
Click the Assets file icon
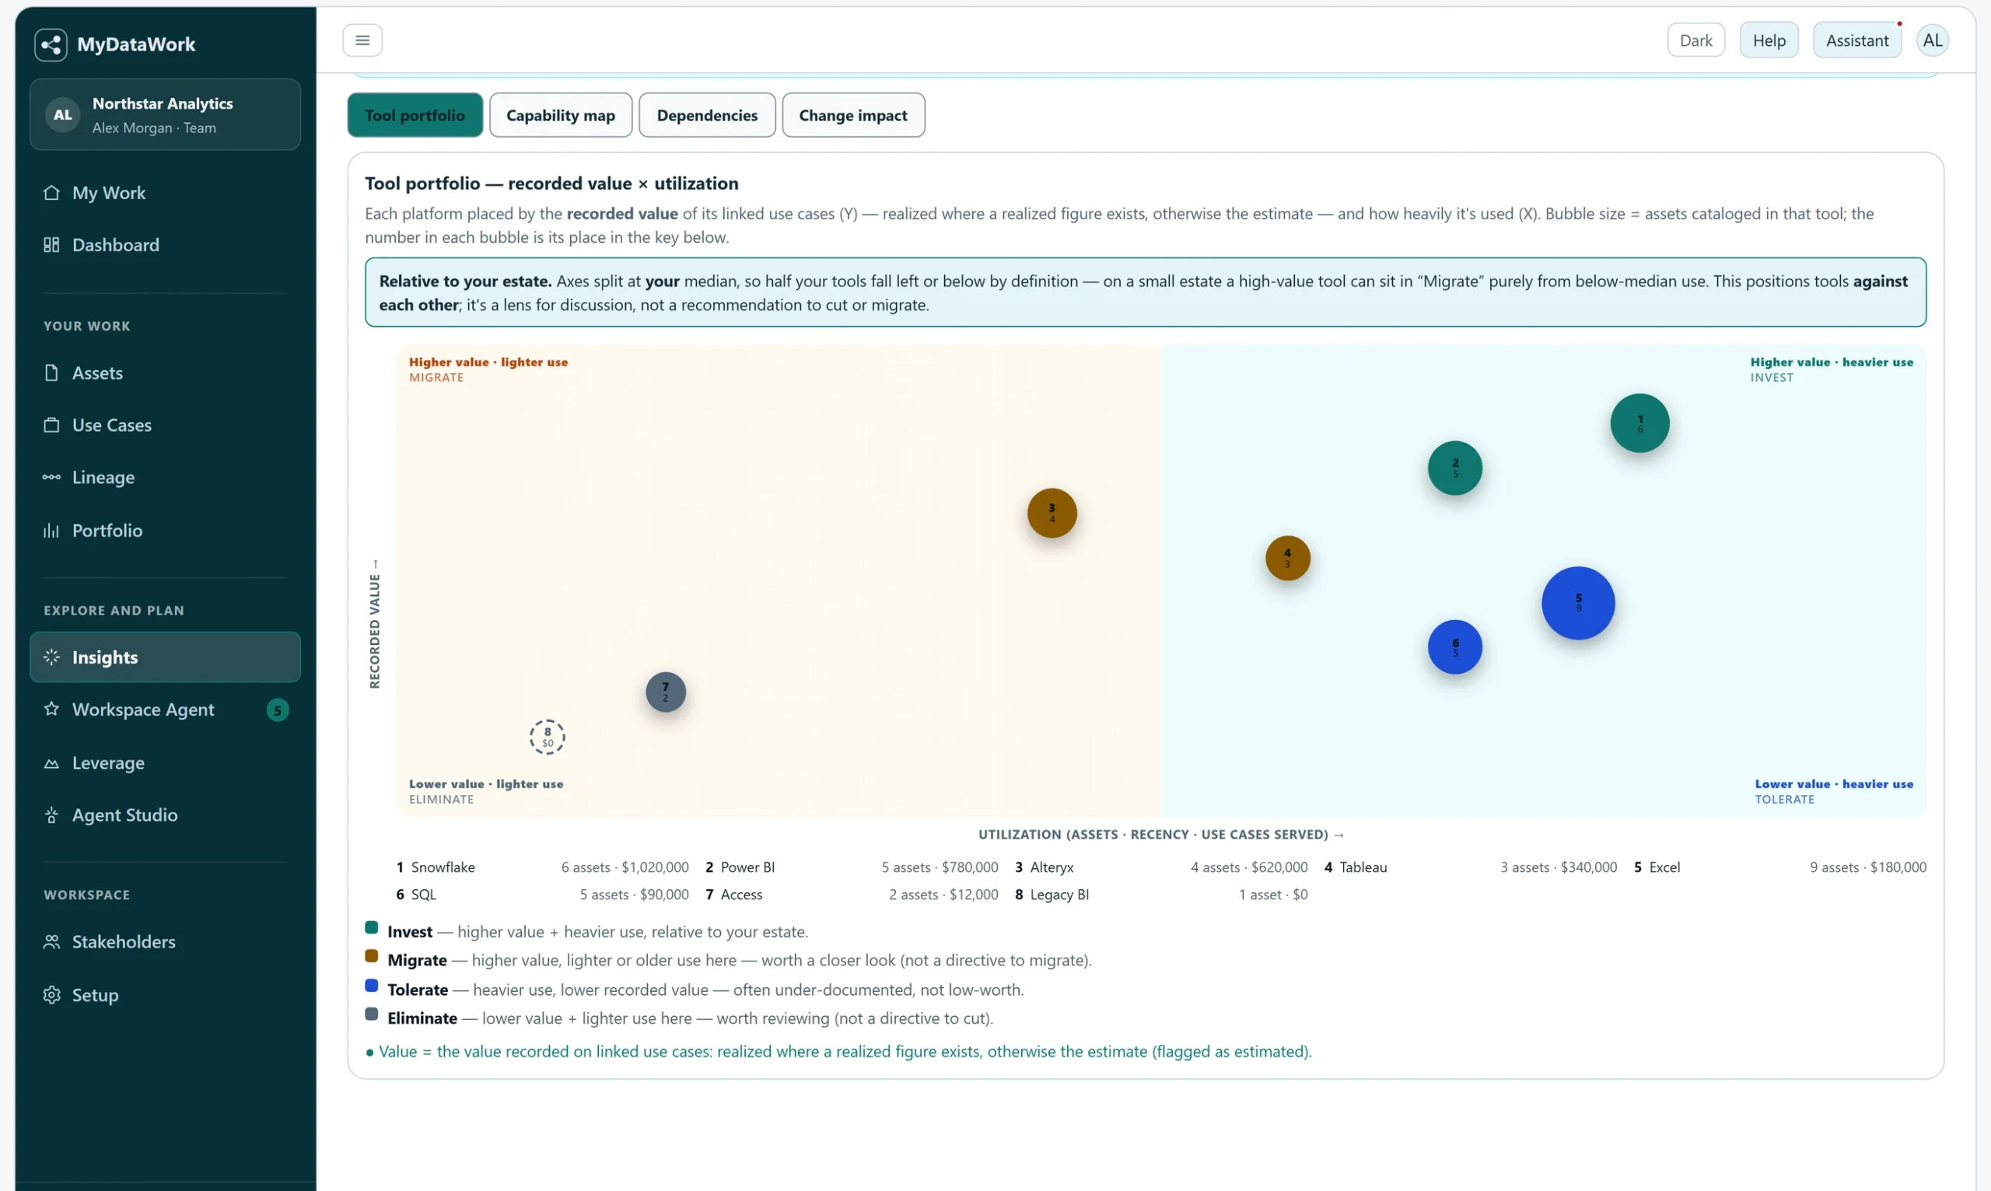pyautogui.click(x=51, y=373)
